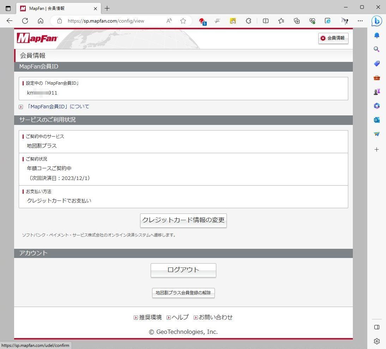Click 年額コースご契約中 status text
The image size is (386, 349).
tap(49, 168)
